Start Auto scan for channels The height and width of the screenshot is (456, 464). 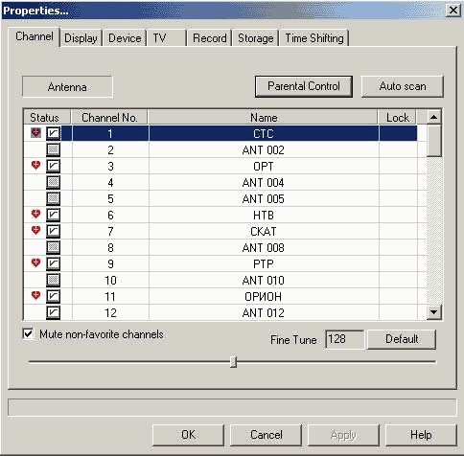(403, 86)
